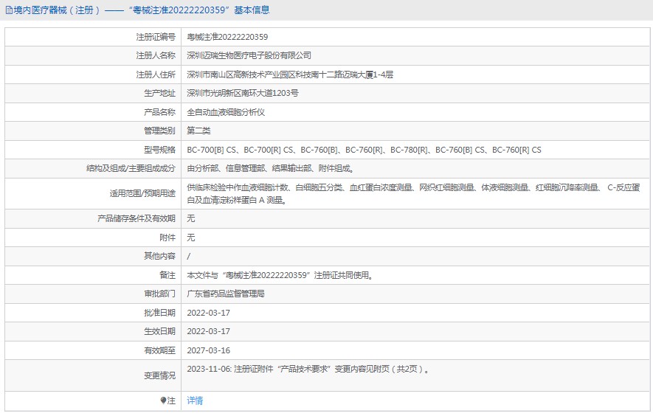Click the 有效期至 label

click(x=160, y=350)
